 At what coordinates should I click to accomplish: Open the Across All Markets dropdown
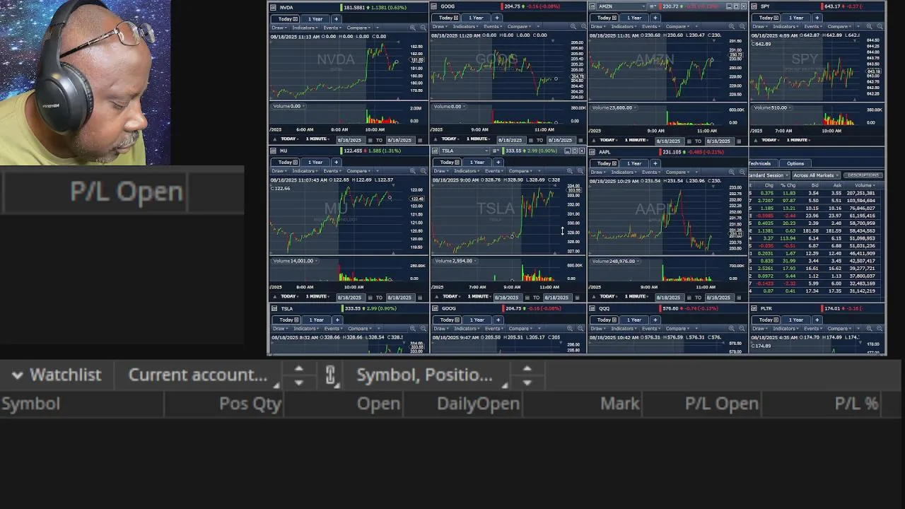816,175
